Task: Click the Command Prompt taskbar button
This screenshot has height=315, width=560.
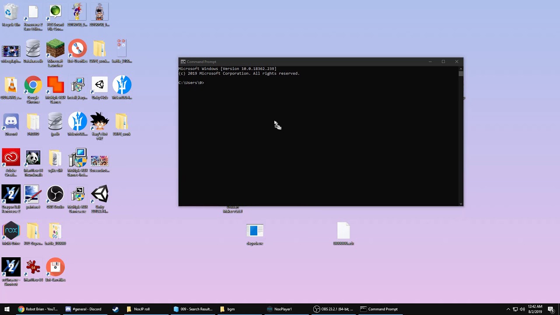Action: [379, 309]
